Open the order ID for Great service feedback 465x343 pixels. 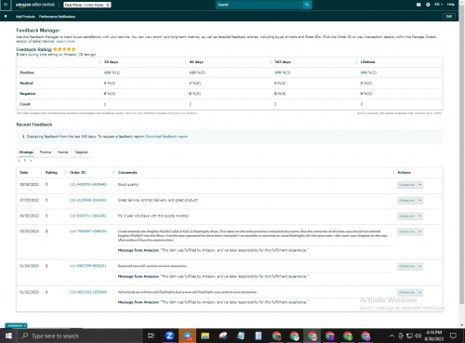[x=87, y=200]
